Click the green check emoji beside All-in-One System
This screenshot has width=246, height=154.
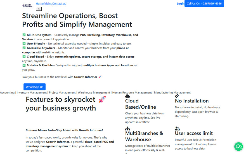[24, 35]
